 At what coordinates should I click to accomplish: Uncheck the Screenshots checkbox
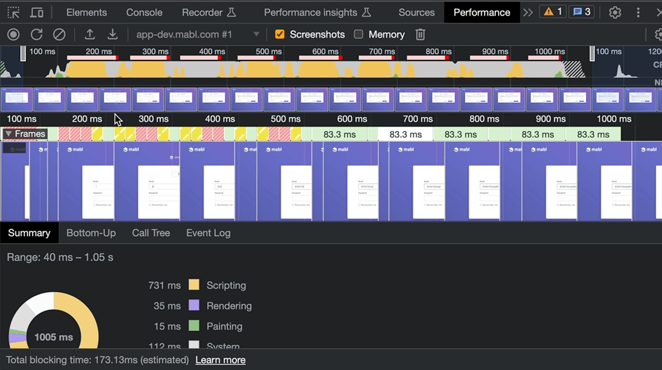click(x=280, y=34)
